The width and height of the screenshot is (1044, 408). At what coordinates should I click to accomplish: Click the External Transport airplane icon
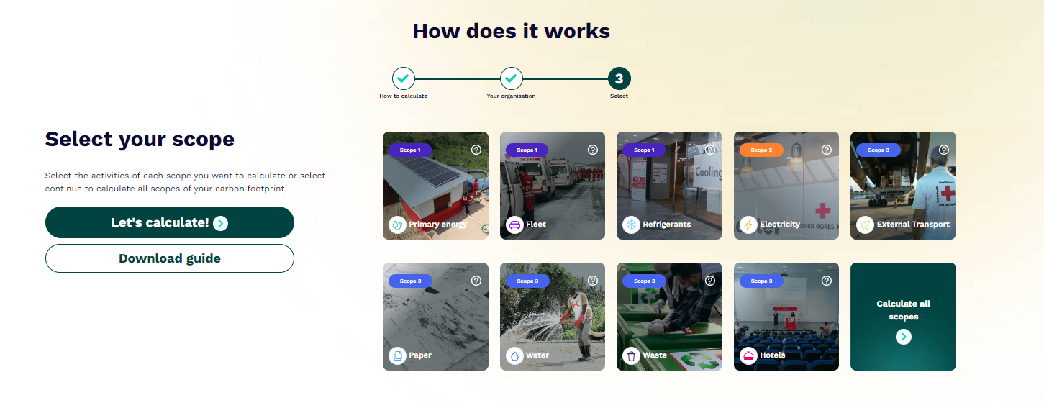(x=865, y=225)
